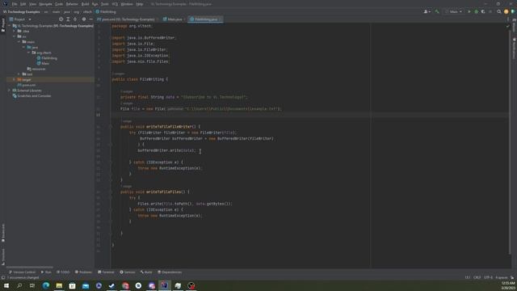Open the TODO tool window
The width and height of the screenshot is (517, 291).
[63, 272]
